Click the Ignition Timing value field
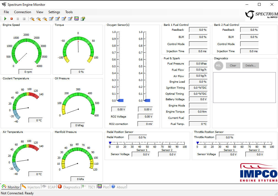This screenshot has width=278, height=196. pyautogui.click(x=198, y=88)
